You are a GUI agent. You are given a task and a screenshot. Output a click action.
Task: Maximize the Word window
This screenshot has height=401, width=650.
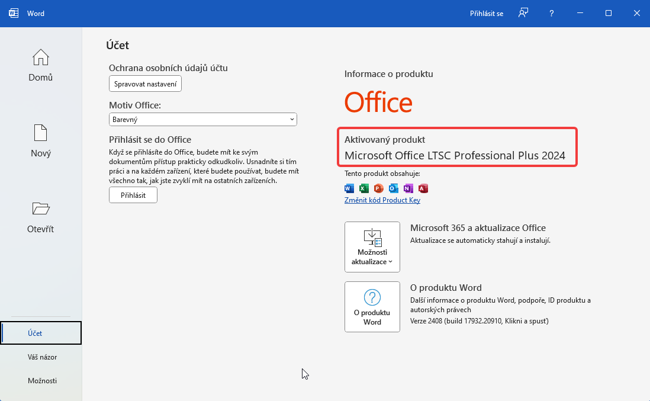(608, 13)
